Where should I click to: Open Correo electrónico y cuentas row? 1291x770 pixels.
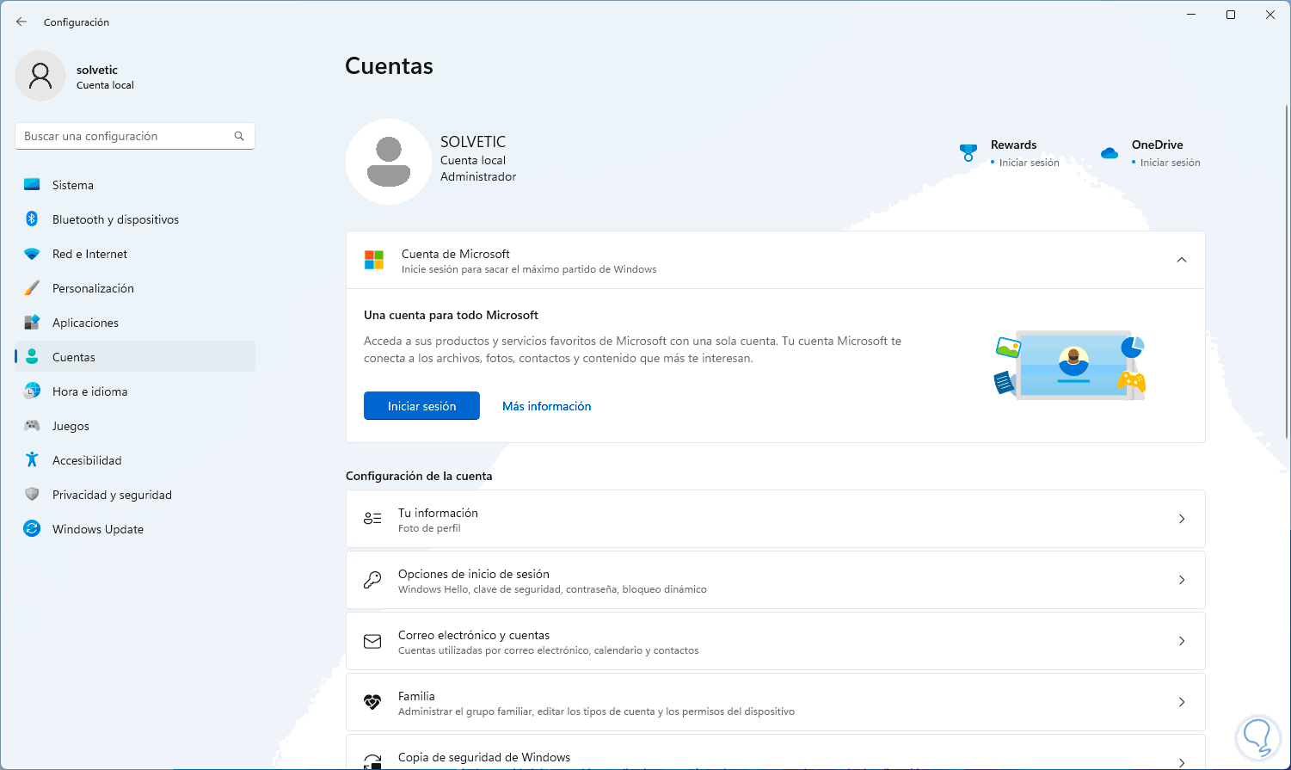(776, 641)
